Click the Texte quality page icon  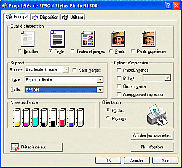(58, 39)
